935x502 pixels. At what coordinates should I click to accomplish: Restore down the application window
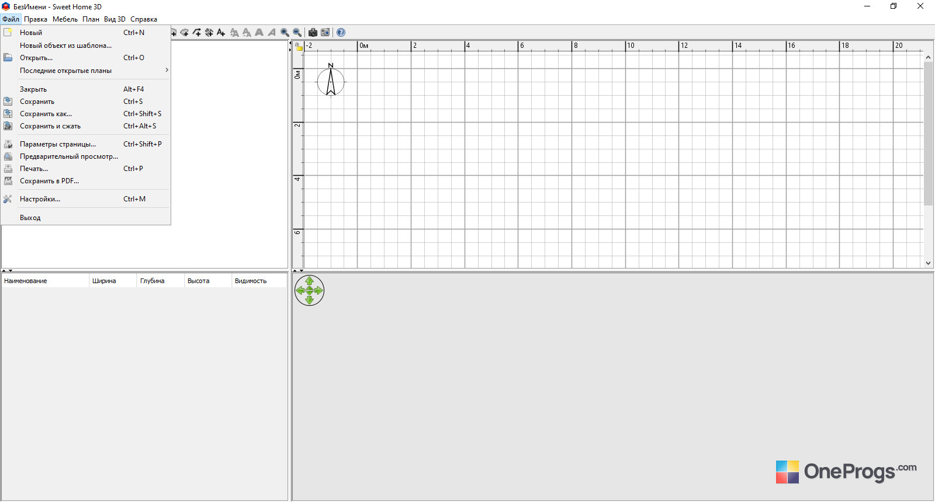tap(894, 6)
